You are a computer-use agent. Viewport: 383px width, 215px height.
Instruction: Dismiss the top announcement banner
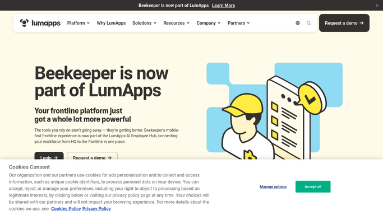click(377, 6)
